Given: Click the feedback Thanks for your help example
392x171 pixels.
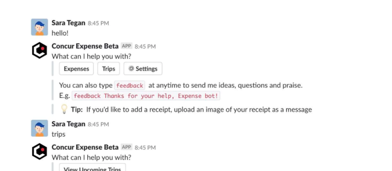Looking at the screenshot, I should coord(146,96).
